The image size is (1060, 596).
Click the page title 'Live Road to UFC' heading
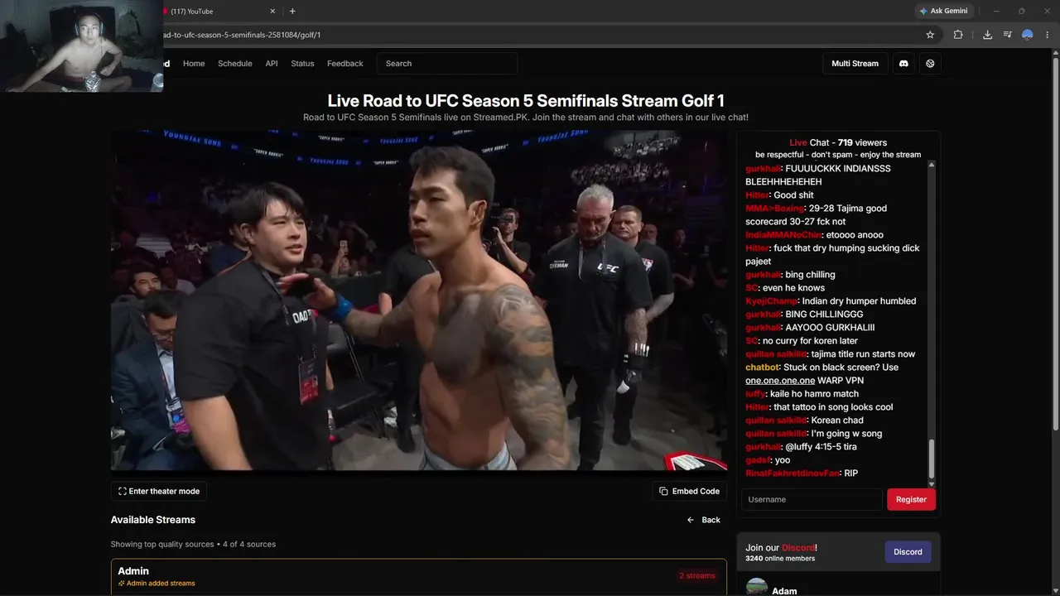click(526, 101)
